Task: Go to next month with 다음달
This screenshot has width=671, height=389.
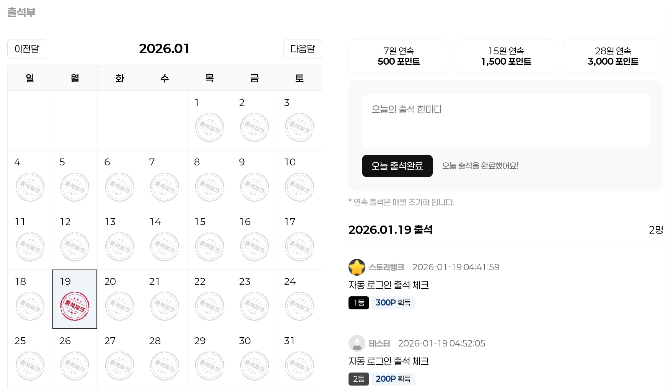Action: pos(303,49)
